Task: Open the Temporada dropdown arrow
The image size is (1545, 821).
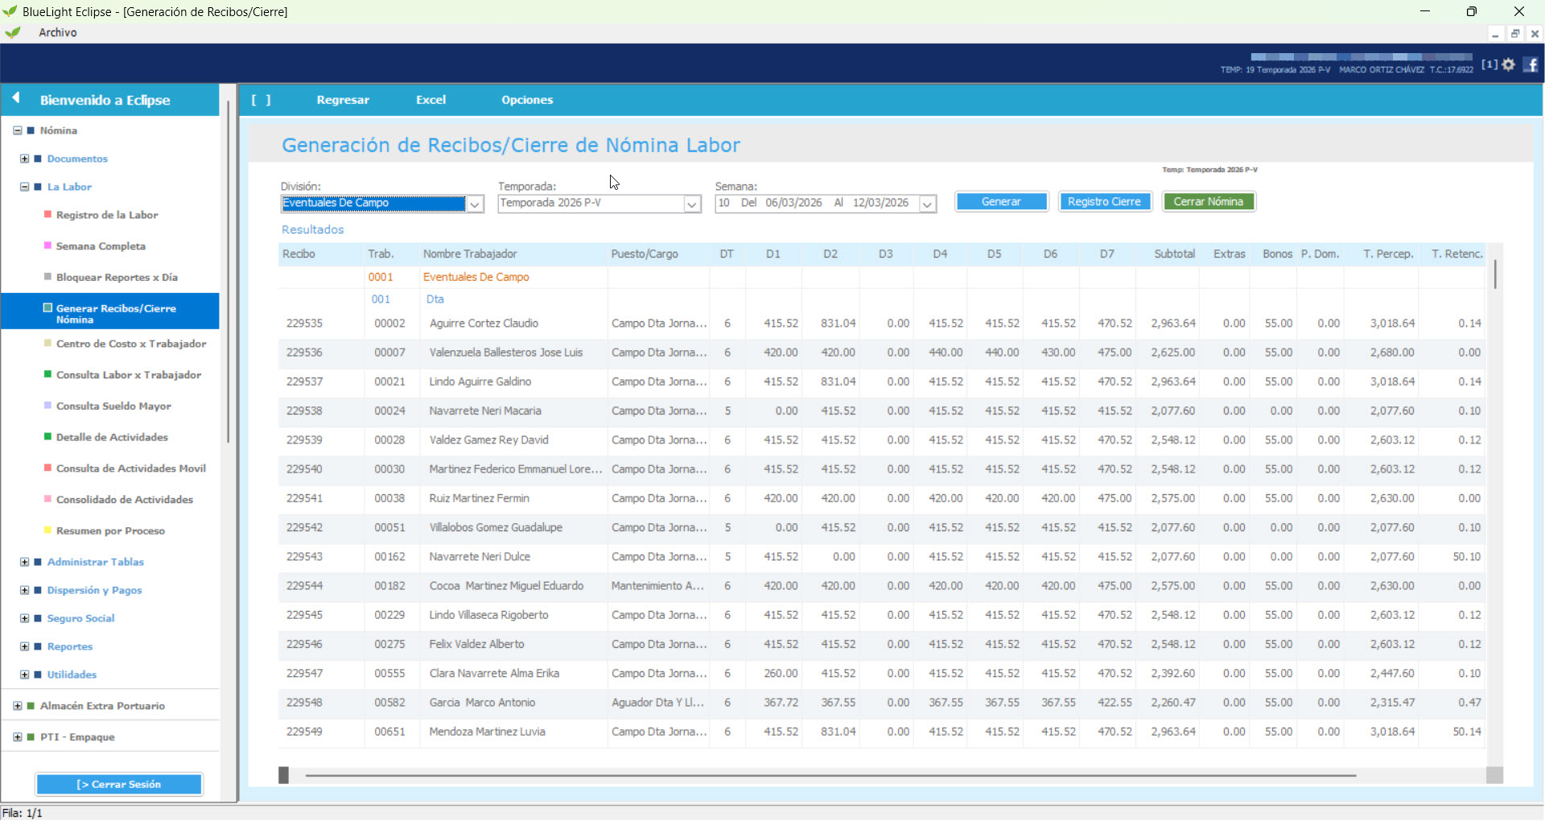Action: coord(692,204)
